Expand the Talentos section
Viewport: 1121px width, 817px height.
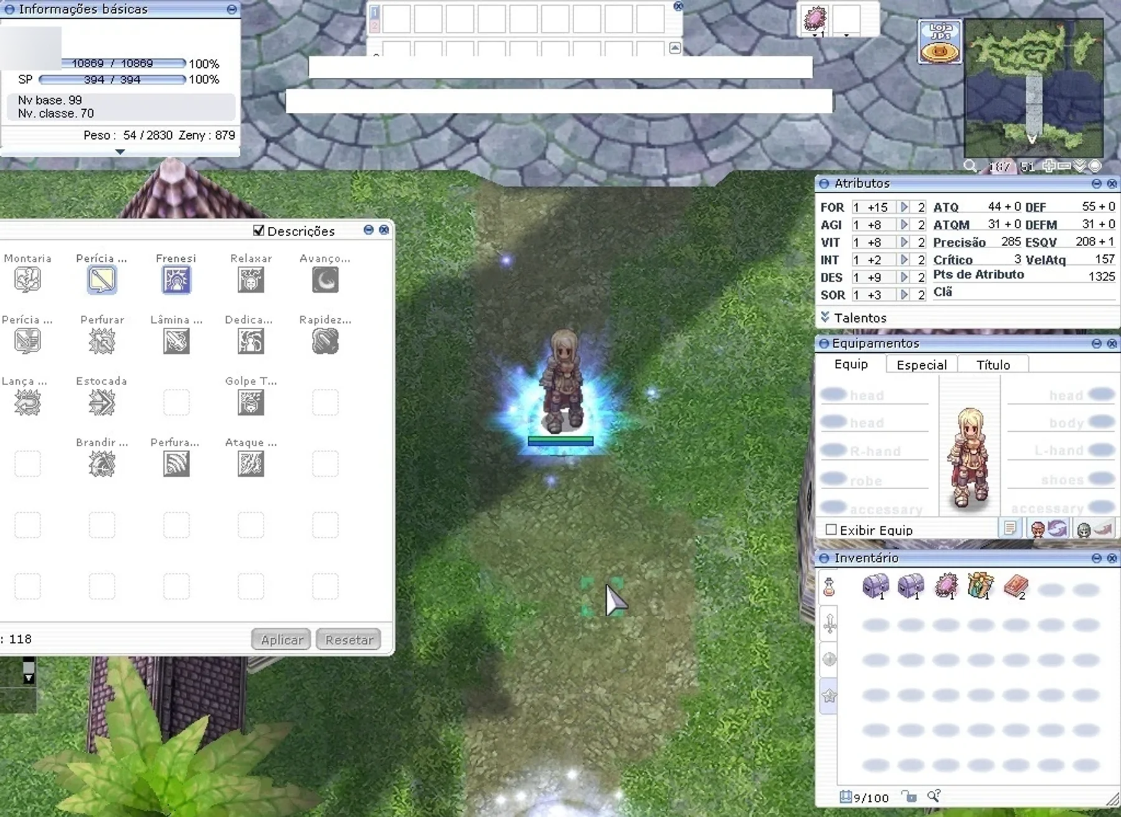point(825,317)
